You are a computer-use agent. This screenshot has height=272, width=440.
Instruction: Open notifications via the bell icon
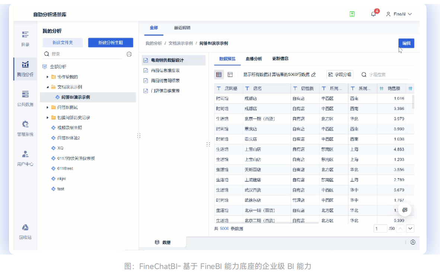tap(373, 13)
